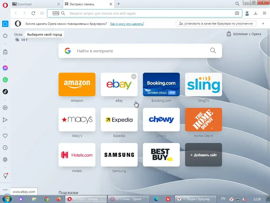Open the Booking.com speed dial tile

pos(161,84)
